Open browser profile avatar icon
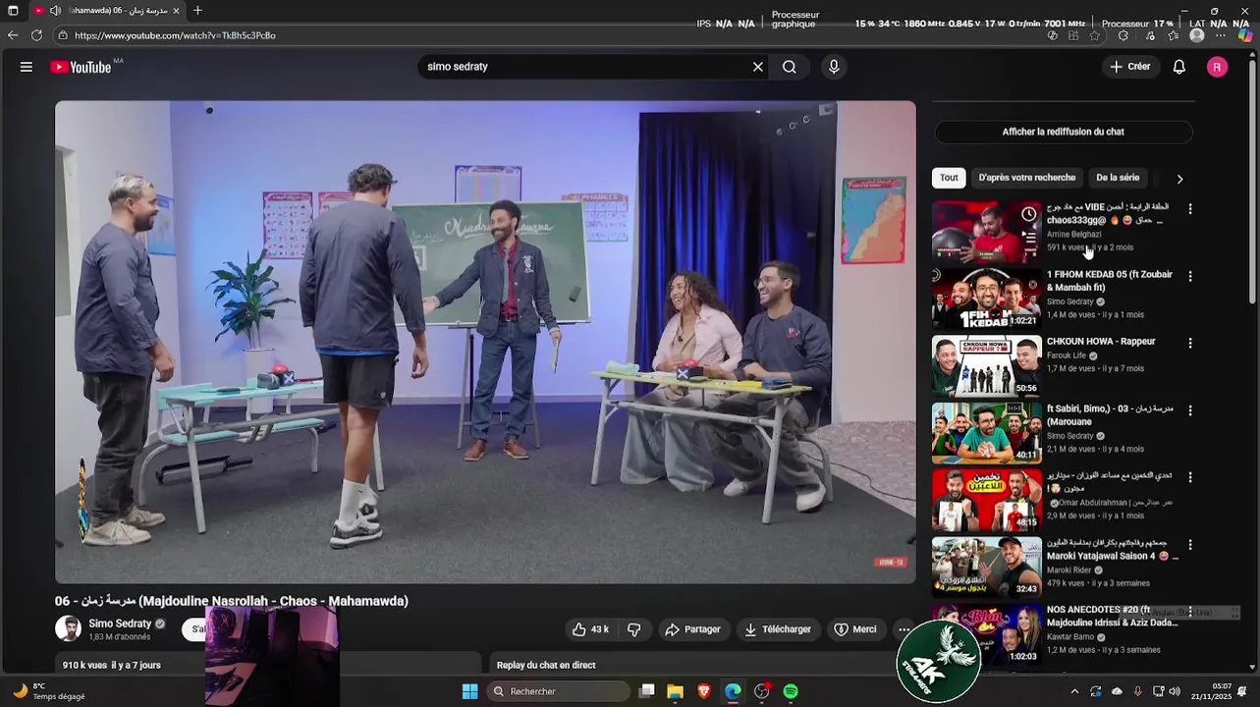Image resolution: width=1260 pixels, height=707 pixels. coord(1196,35)
